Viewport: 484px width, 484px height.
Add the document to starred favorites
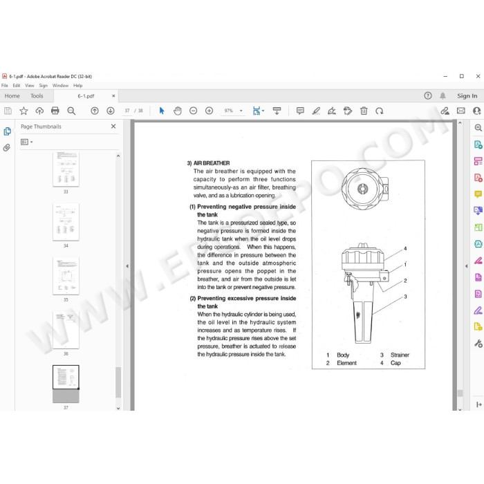coord(24,111)
